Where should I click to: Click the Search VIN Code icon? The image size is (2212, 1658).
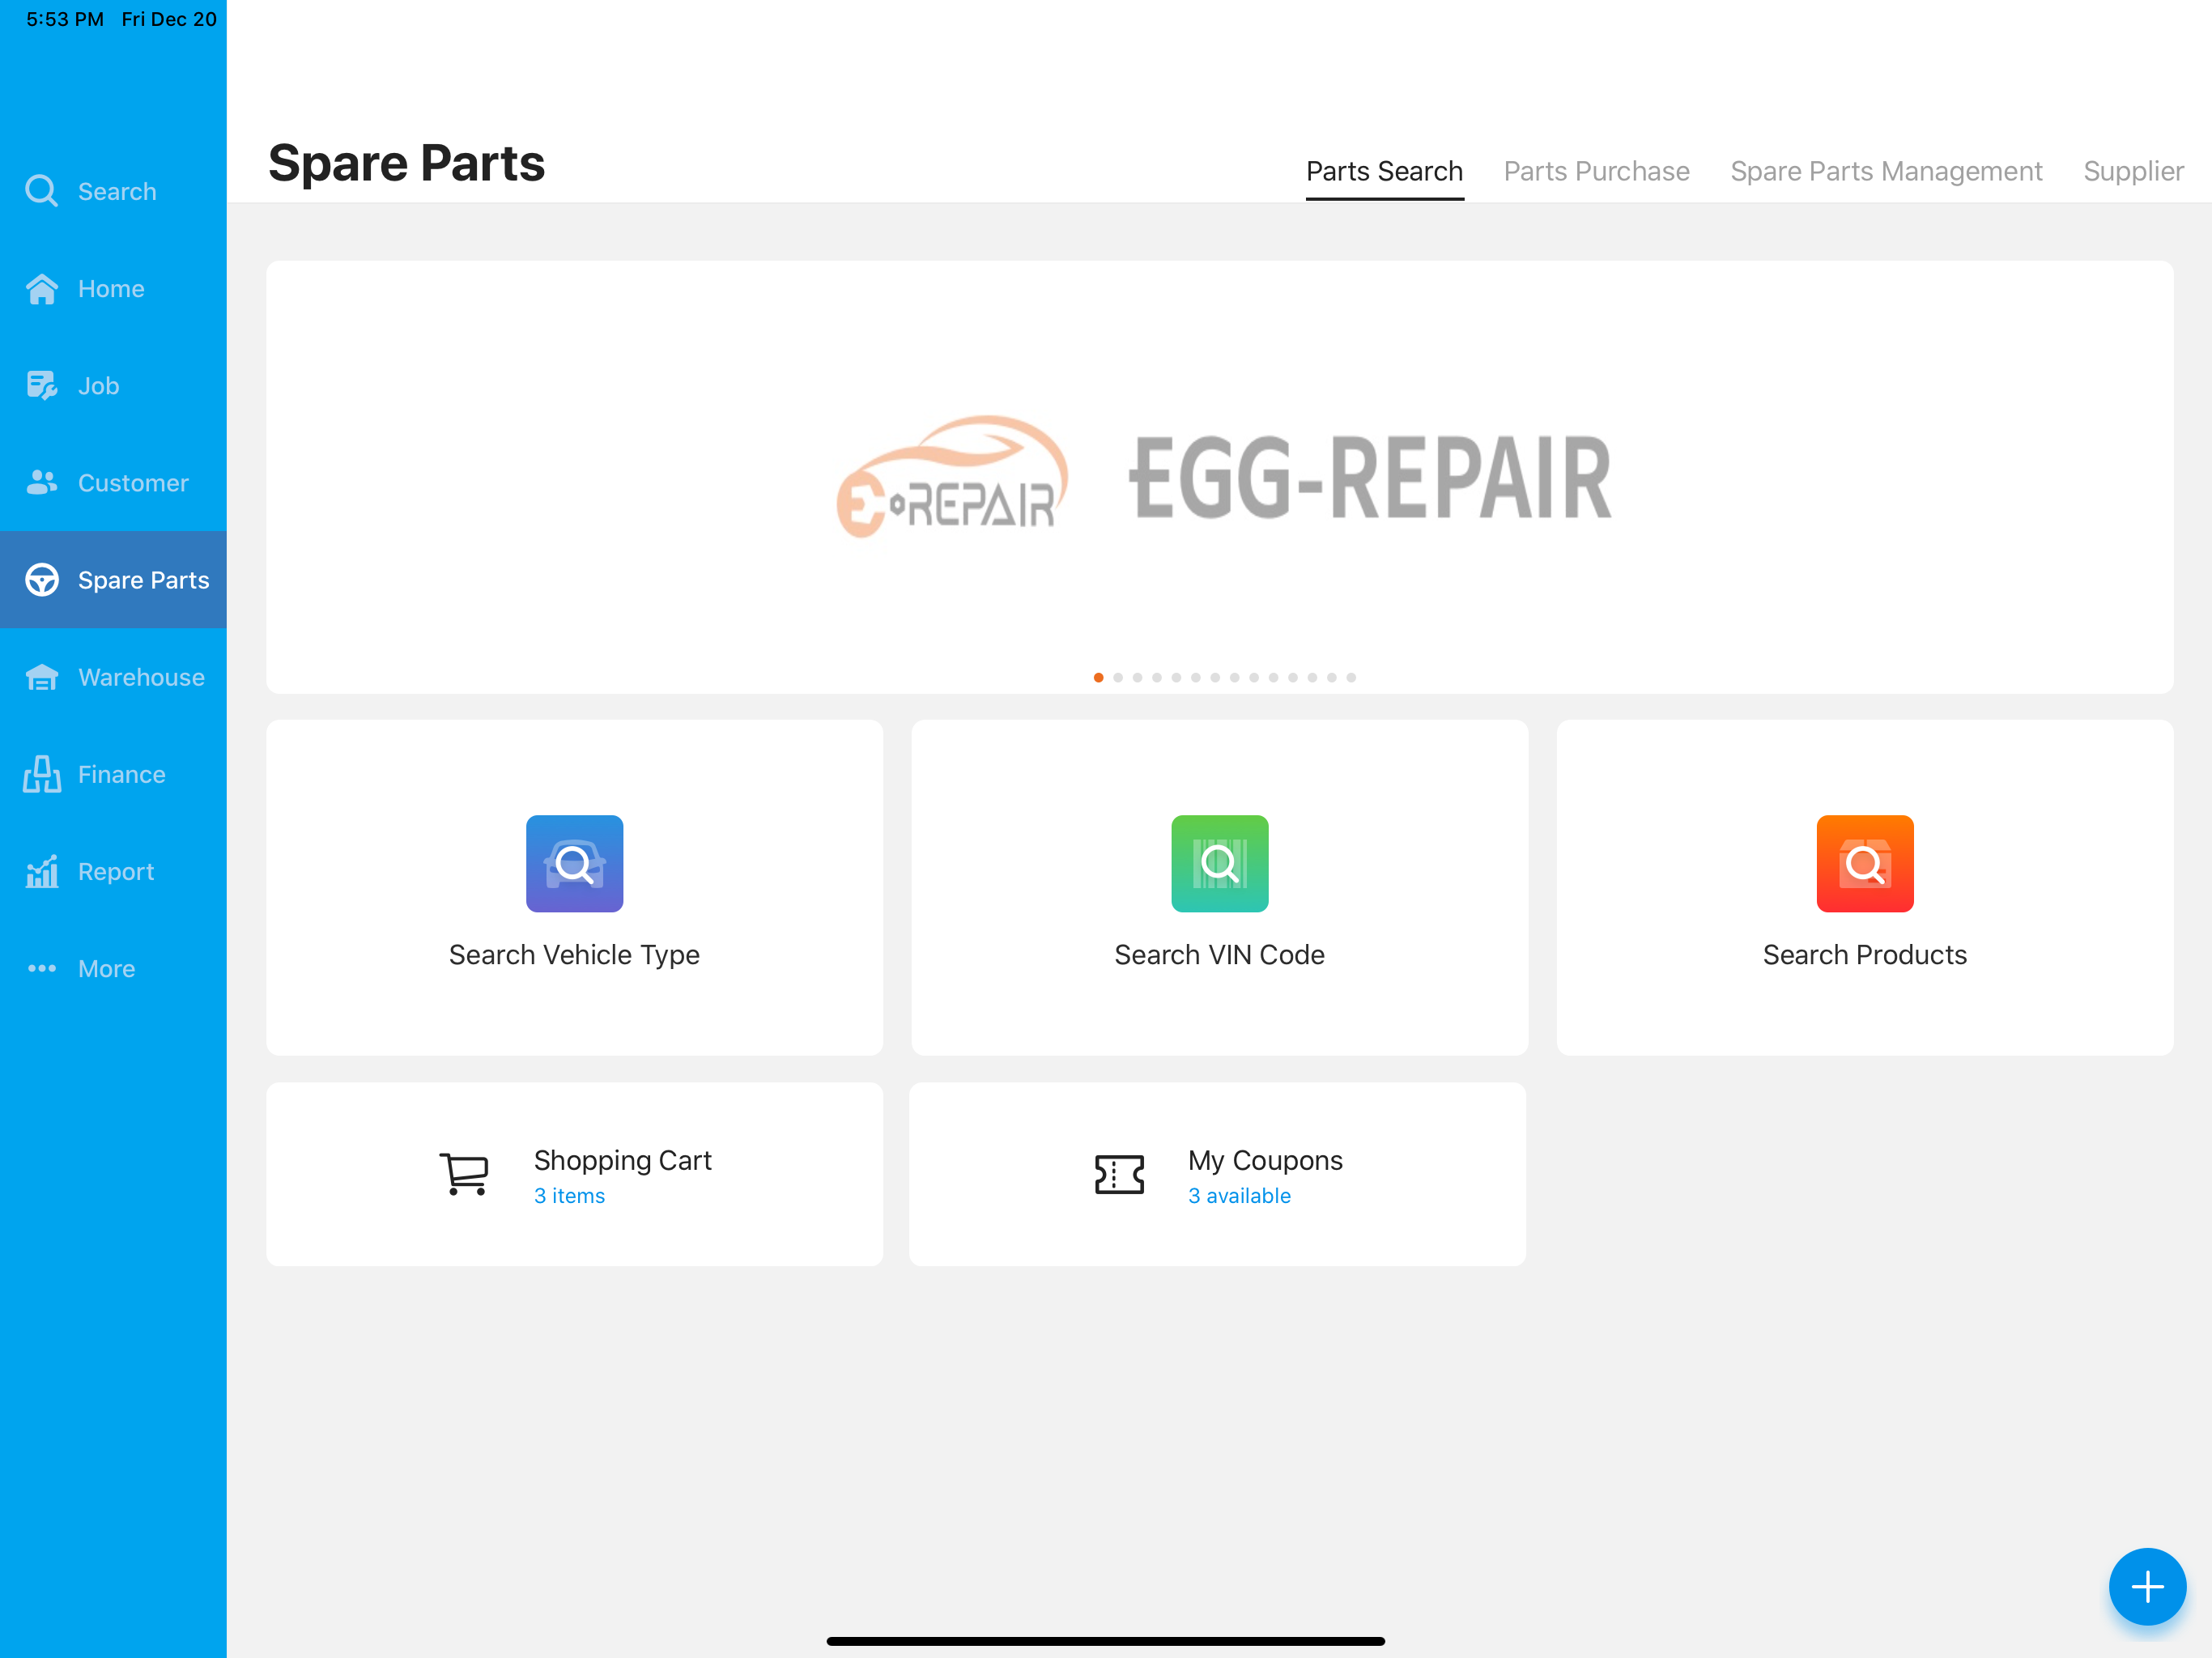[x=1219, y=863]
